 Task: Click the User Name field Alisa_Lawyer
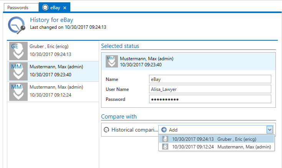click(x=210, y=89)
